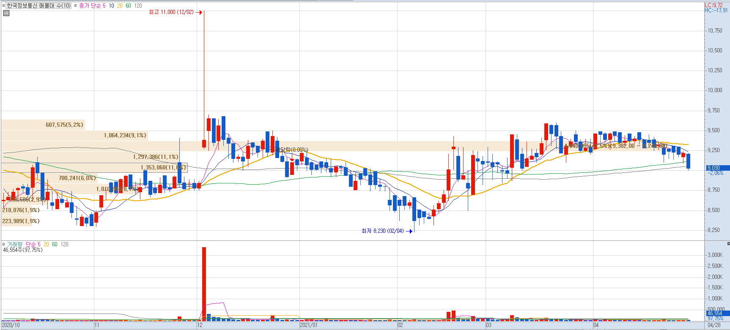Click the 3,000K volume axis label
The image size is (730, 330).
(x=715, y=255)
